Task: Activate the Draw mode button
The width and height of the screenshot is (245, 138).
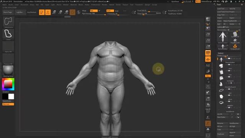Action: tap(48, 12)
